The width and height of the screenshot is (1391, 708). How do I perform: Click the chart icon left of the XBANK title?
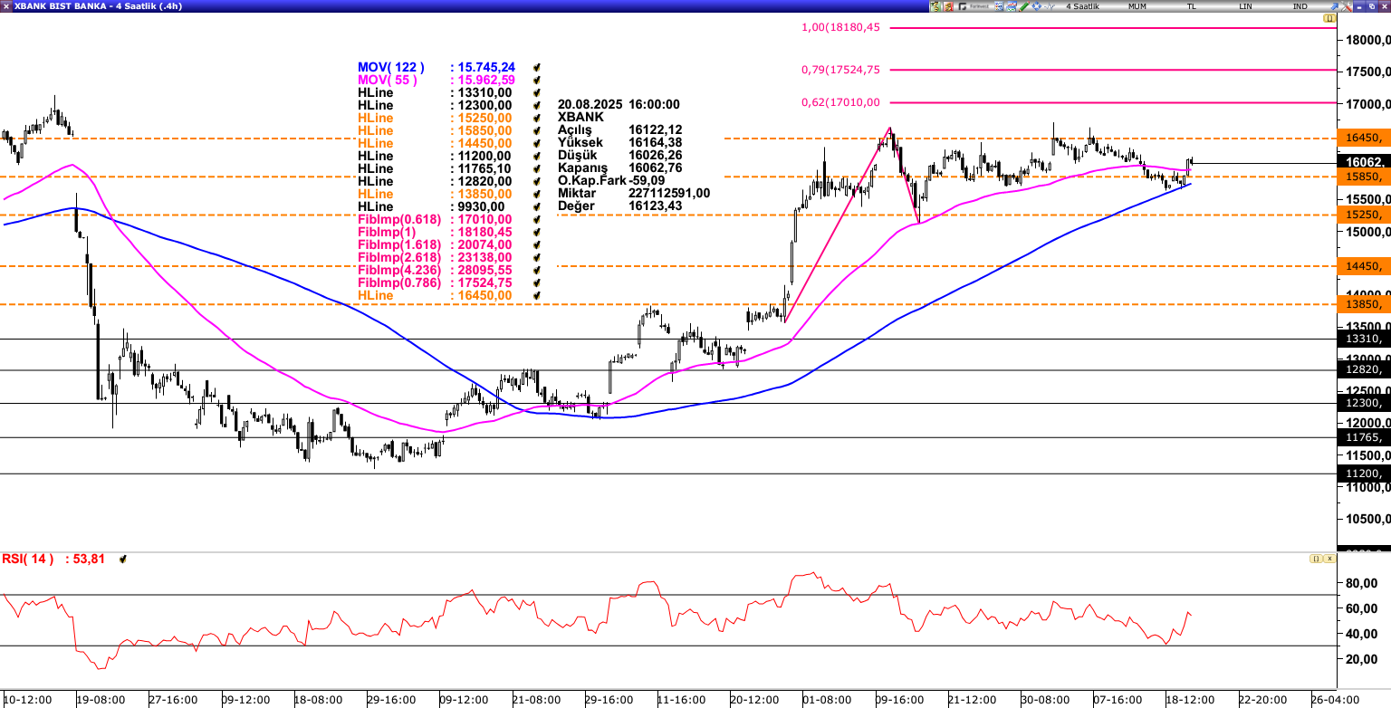pos(6,6)
